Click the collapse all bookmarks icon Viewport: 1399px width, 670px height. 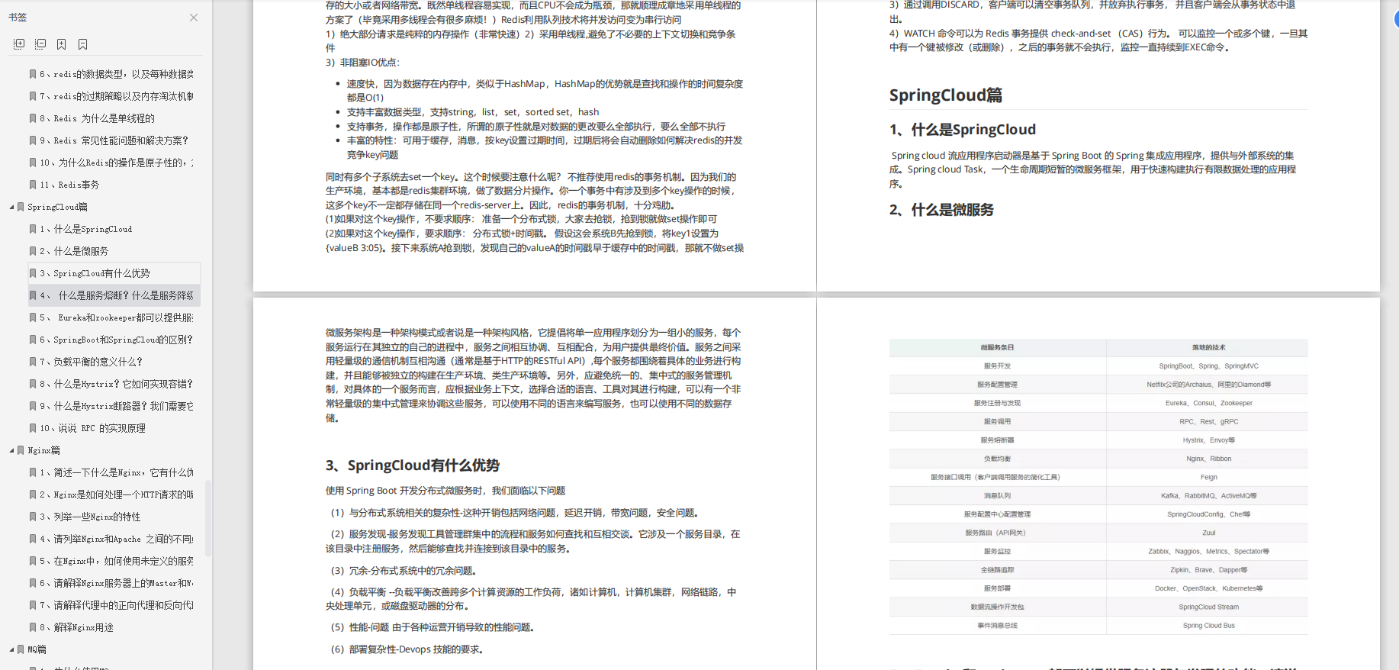[40, 44]
